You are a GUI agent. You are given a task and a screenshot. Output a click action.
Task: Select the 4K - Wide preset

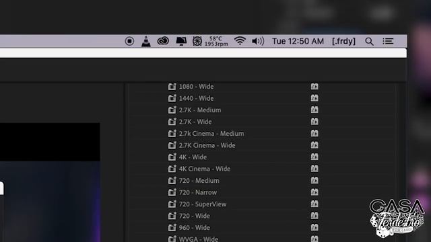coord(193,157)
